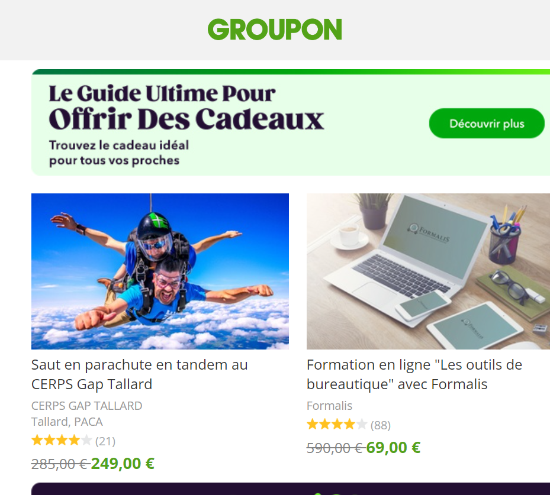Click 'Le Guide Ultime Pour Offrir Des Cadeaux' headline

[186, 107]
